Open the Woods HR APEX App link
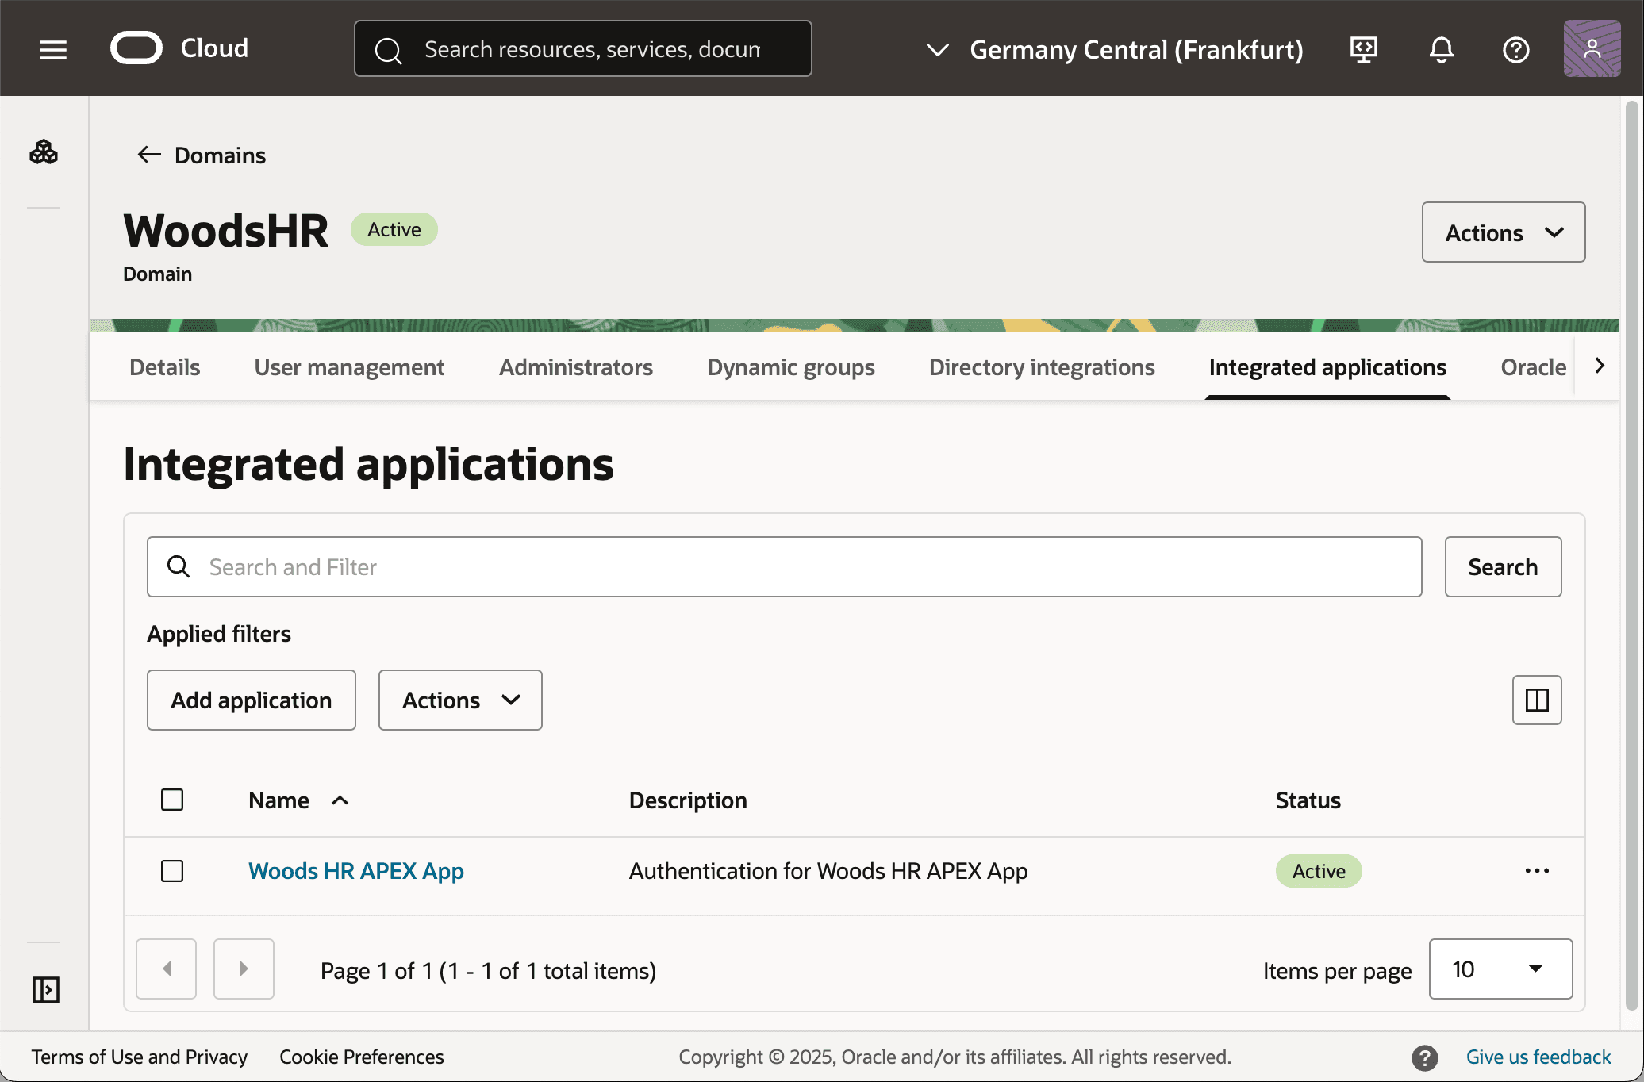Viewport: 1644px width, 1082px height. [x=356, y=871]
